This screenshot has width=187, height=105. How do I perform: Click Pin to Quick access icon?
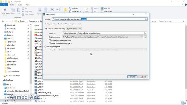(5, 10)
